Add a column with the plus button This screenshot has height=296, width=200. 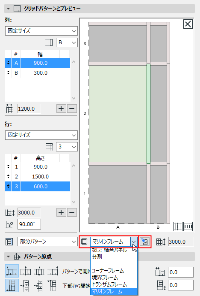tap(61, 109)
